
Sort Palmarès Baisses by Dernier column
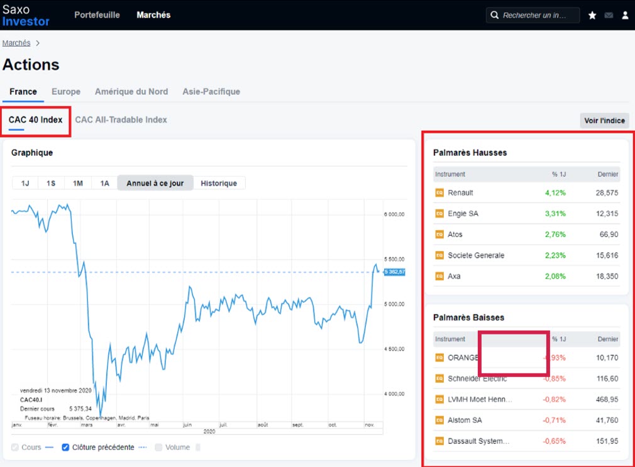(608, 339)
